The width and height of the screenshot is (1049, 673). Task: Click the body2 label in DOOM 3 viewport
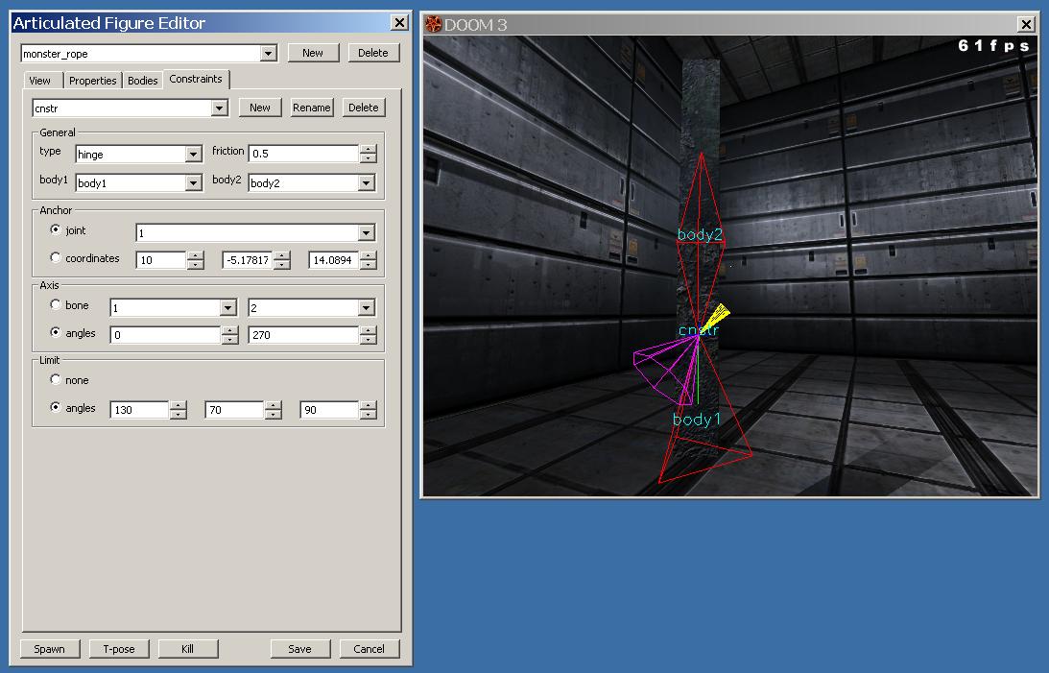click(700, 235)
